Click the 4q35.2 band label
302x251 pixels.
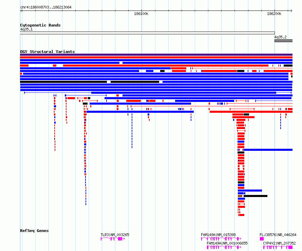[x=280, y=37]
